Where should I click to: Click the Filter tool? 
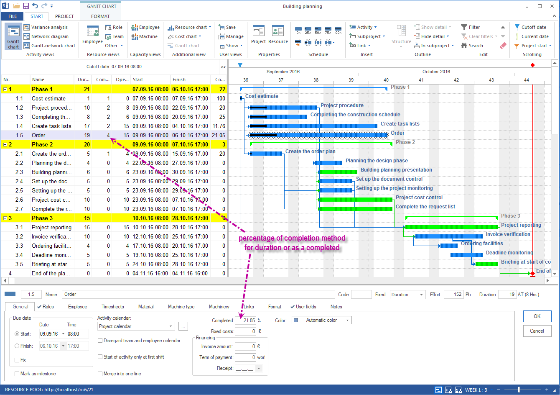(471, 27)
